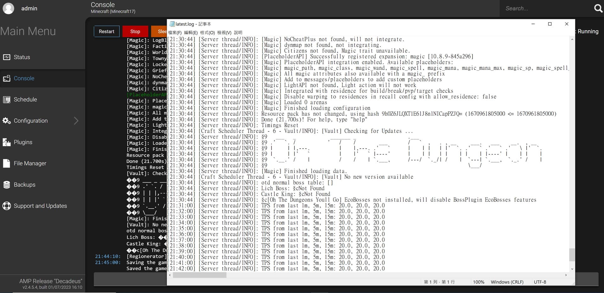Expand the Configuration submenu chevron
The image size is (604, 293).
[76, 121]
